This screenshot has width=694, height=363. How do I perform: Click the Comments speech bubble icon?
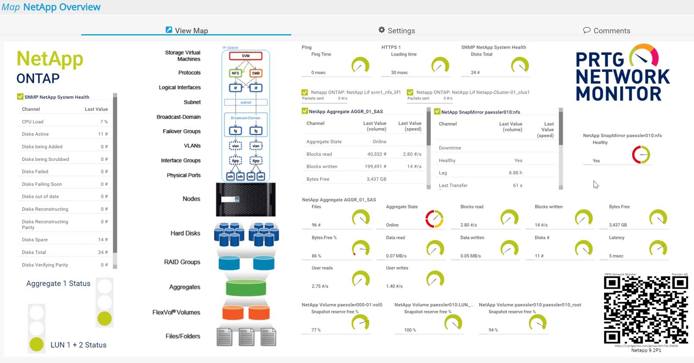[x=587, y=30]
